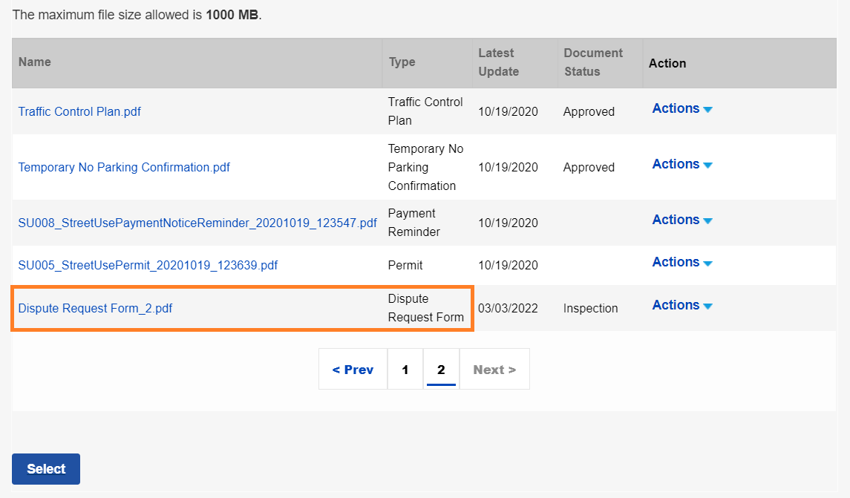Image resolution: width=850 pixels, height=498 pixels.
Task: Click the Name column header
Action: tap(35, 62)
